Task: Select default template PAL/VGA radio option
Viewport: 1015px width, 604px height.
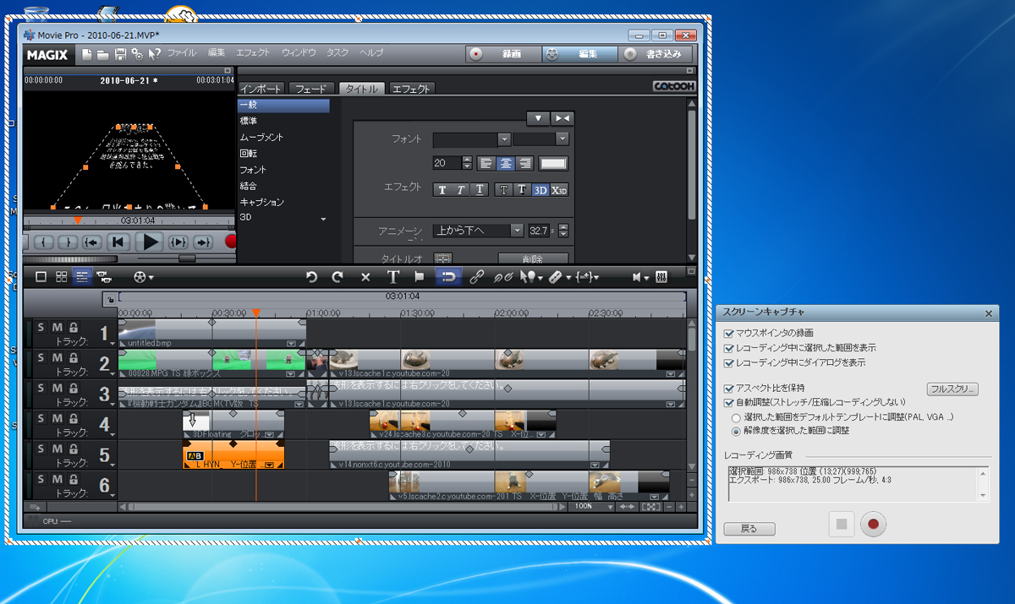Action: coord(737,417)
